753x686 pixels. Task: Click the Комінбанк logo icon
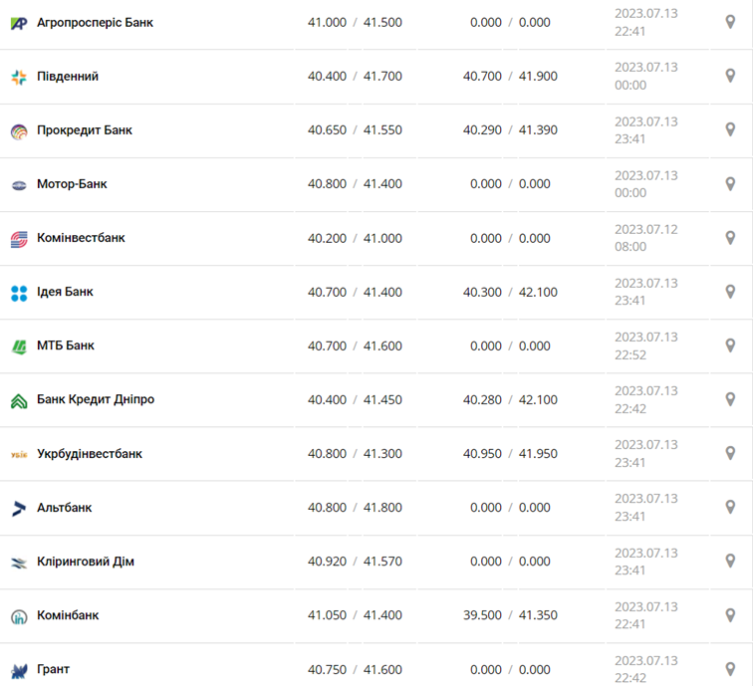pos(19,616)
